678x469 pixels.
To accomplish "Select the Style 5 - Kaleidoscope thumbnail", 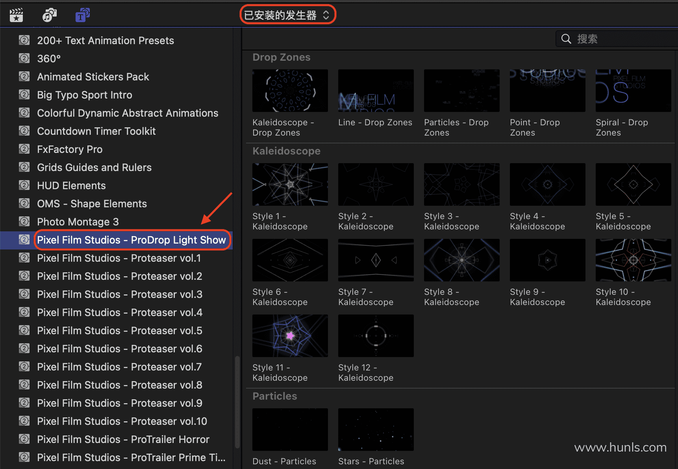I will point(634,184).
